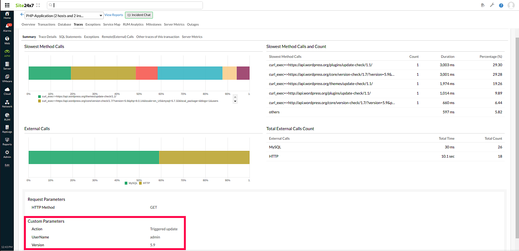Open the Alarms section in sidebar
This screenshot has width=519, height=251.
(x=7, y=27)
